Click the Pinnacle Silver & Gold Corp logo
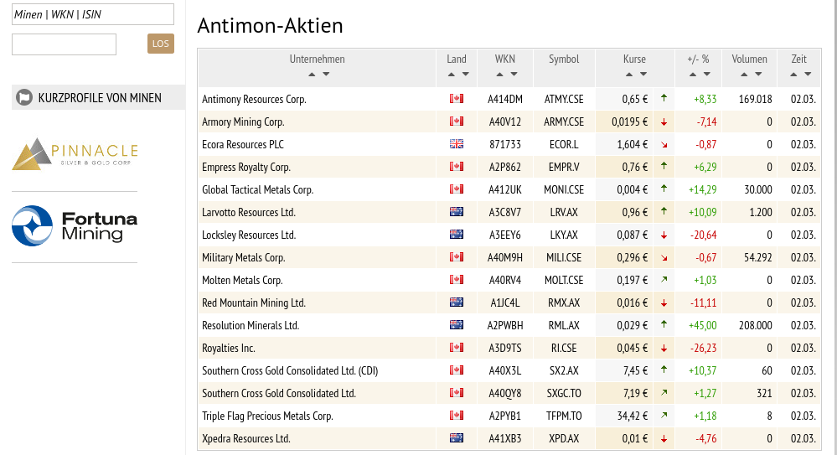 [75, 154]
